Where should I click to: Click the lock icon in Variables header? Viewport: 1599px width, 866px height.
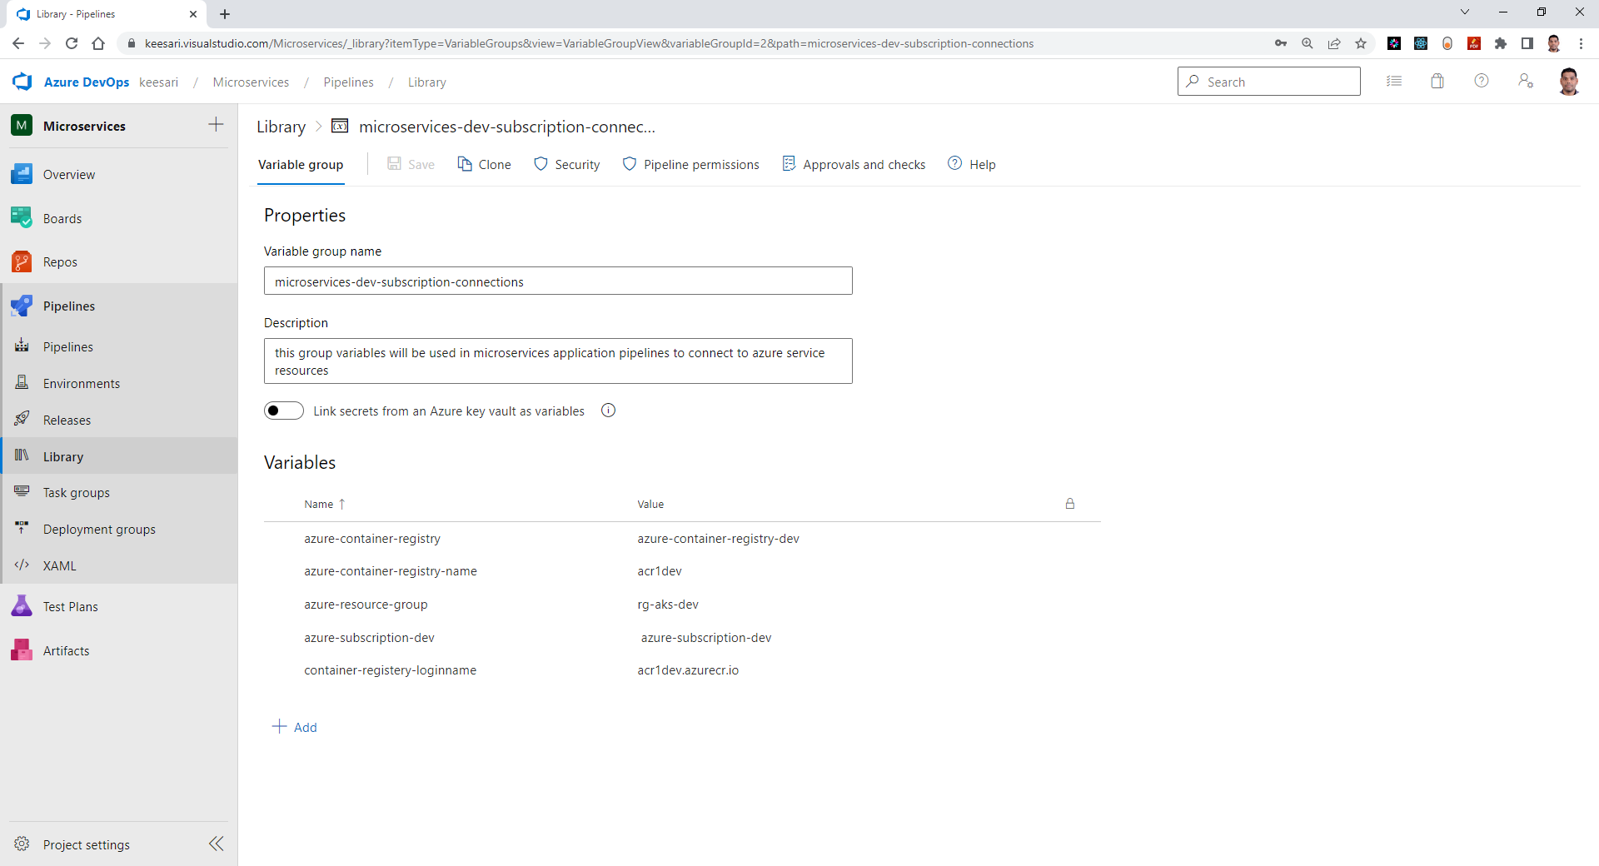click(1070, 504)
